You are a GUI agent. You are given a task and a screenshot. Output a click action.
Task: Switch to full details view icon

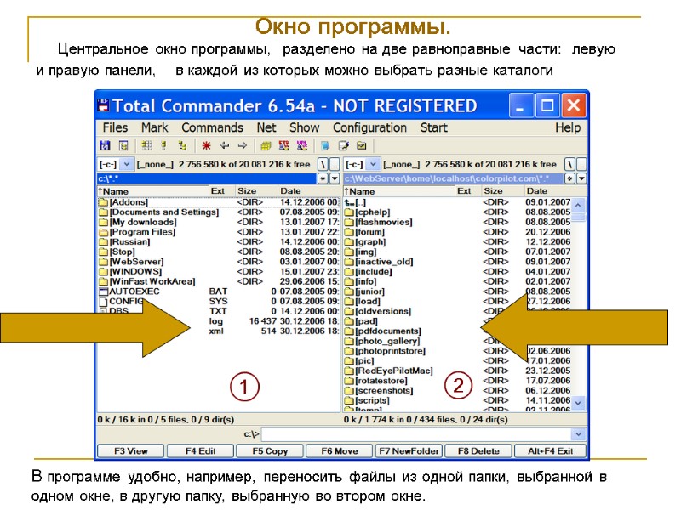163,145
